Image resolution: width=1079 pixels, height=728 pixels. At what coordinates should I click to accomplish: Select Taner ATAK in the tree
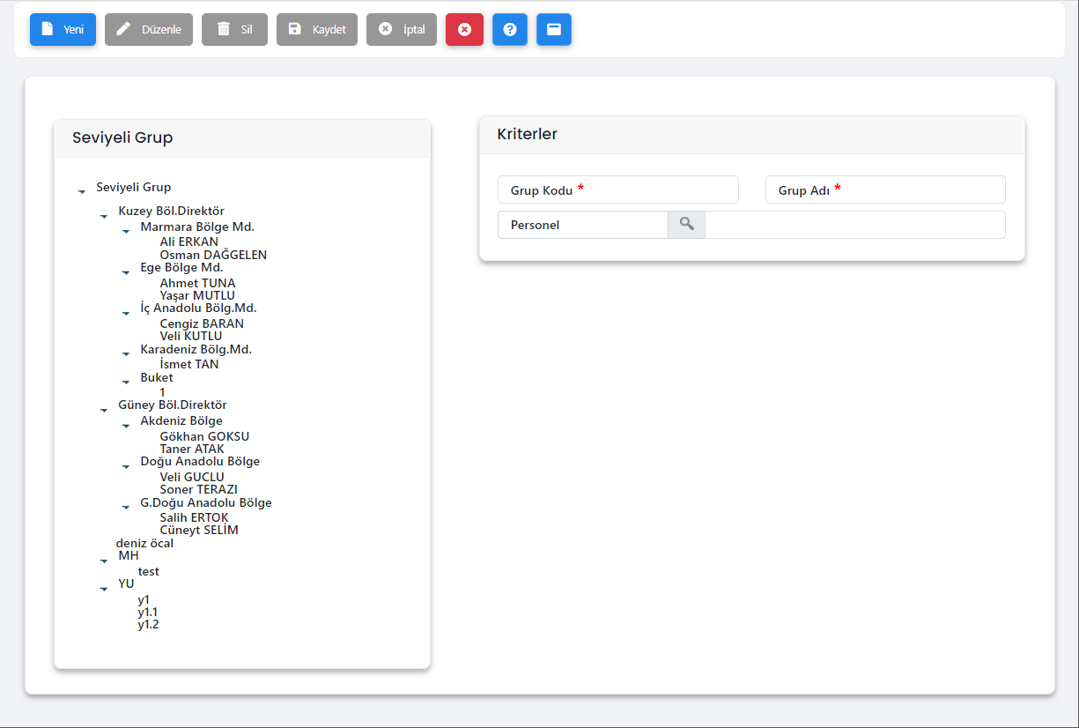pyautogui.click(x=192, y=449)
